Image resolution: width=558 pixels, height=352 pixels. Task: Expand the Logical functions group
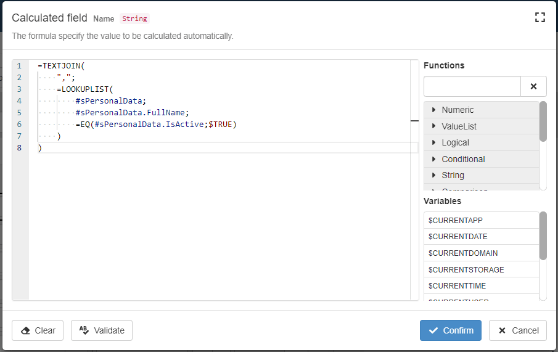click(x=455, y=142)
